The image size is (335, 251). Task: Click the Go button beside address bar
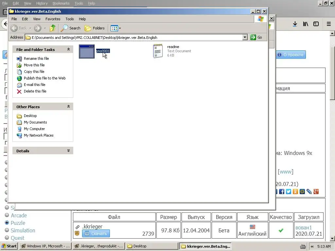256,37
